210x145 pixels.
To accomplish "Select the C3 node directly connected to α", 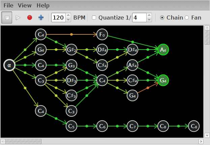I will pos(41,80).
